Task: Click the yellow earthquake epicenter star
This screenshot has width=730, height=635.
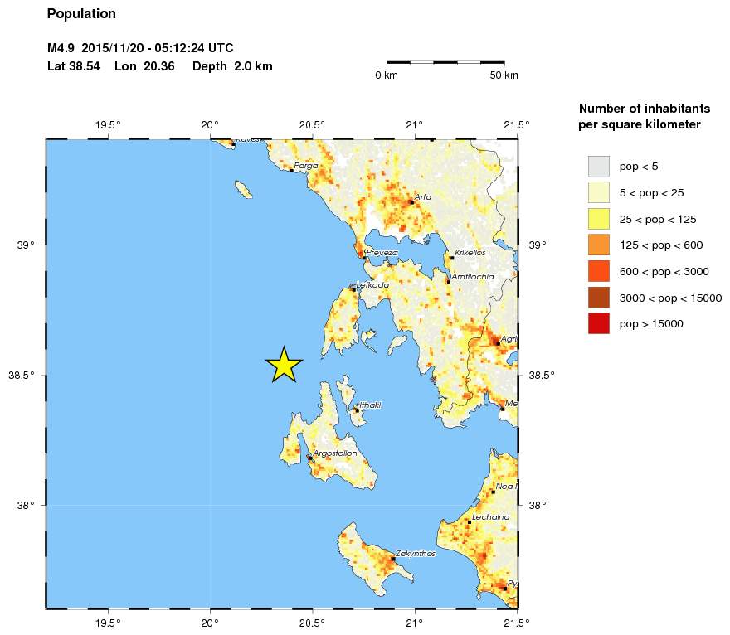Action: [x=284, y=365]
